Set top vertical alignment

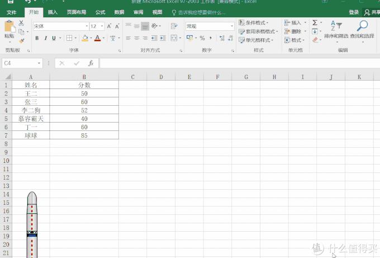[x=128, y=26]
